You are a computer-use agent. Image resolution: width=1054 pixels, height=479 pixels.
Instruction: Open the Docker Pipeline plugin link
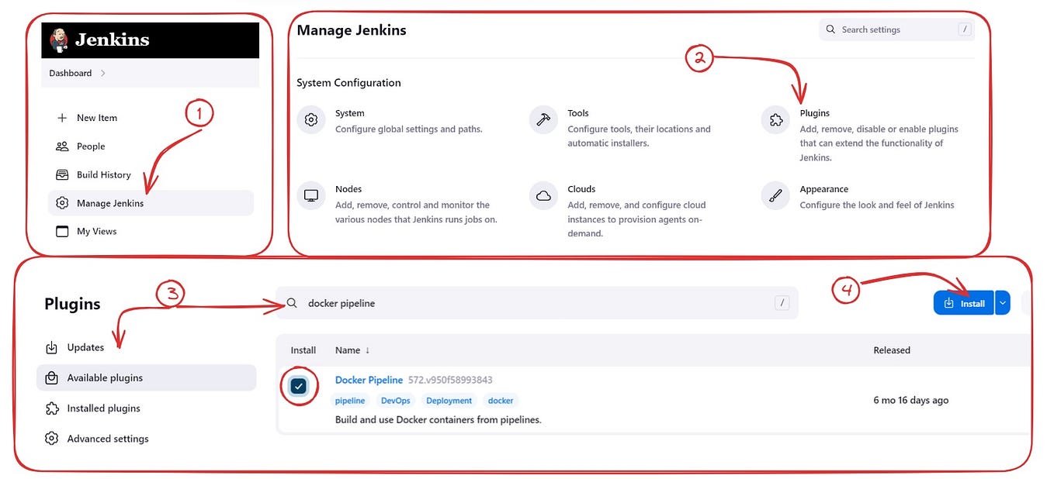click(369, 380)
